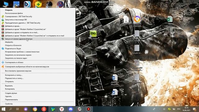Image resolution: width=199 pixels, height=112 pixels.
Task: Click the Skype icon in context menu
Action: pos(3,49)
